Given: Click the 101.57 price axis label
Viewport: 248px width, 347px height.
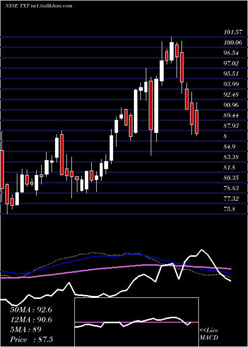Looking at the screenshot, I should 233,32.
